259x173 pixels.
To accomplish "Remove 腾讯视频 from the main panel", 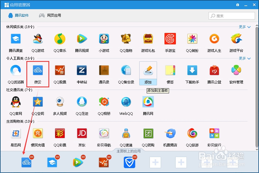I will point(83,157).
